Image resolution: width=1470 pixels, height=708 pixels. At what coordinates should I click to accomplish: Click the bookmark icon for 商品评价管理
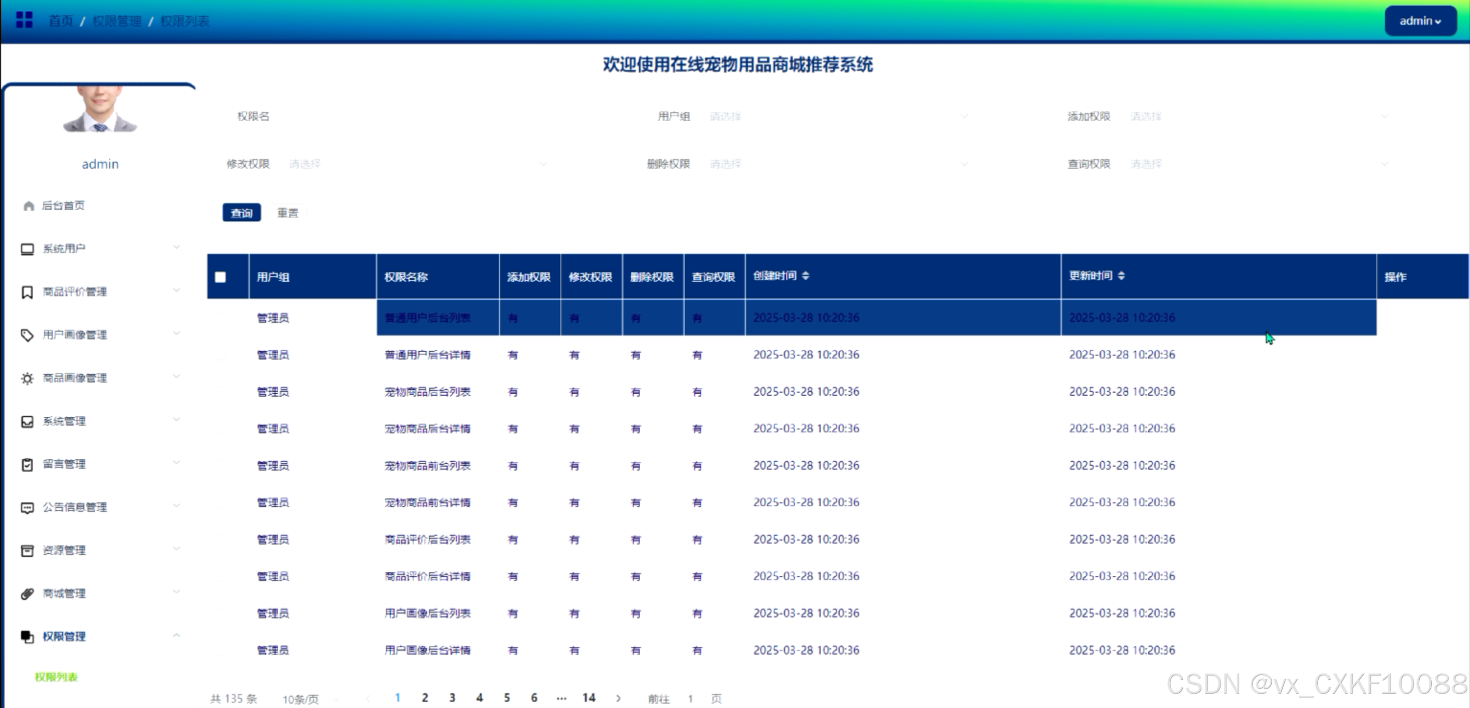(27, 292)
